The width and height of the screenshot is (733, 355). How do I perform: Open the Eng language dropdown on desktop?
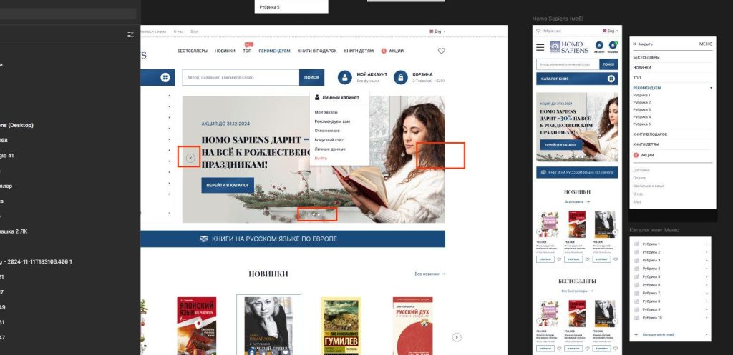437,31
